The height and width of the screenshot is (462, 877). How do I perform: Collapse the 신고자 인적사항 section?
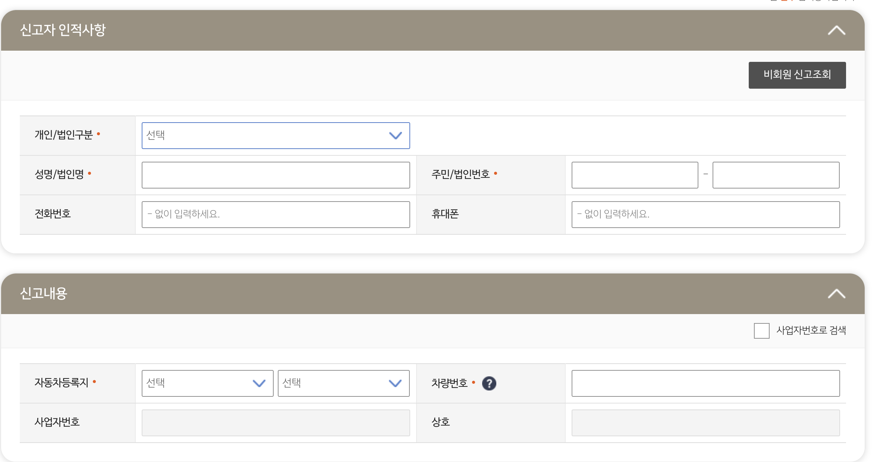tap(836, 30)
